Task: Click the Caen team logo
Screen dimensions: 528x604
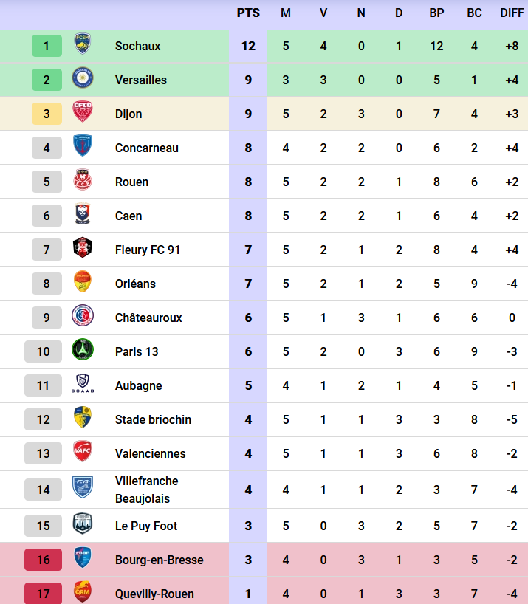Action: tap(82, 215)
